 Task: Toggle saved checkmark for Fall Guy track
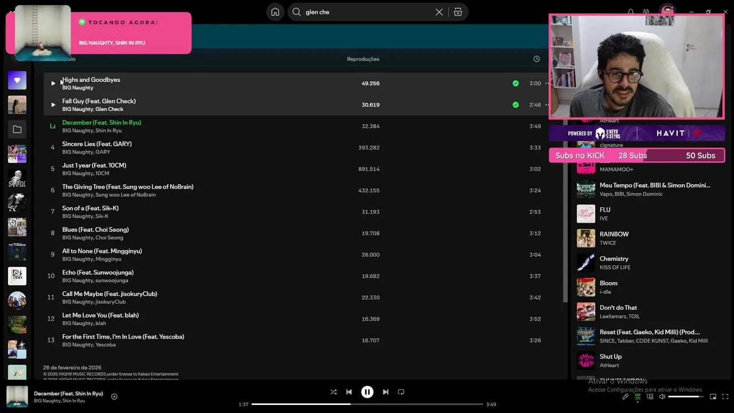coord(516,105)
